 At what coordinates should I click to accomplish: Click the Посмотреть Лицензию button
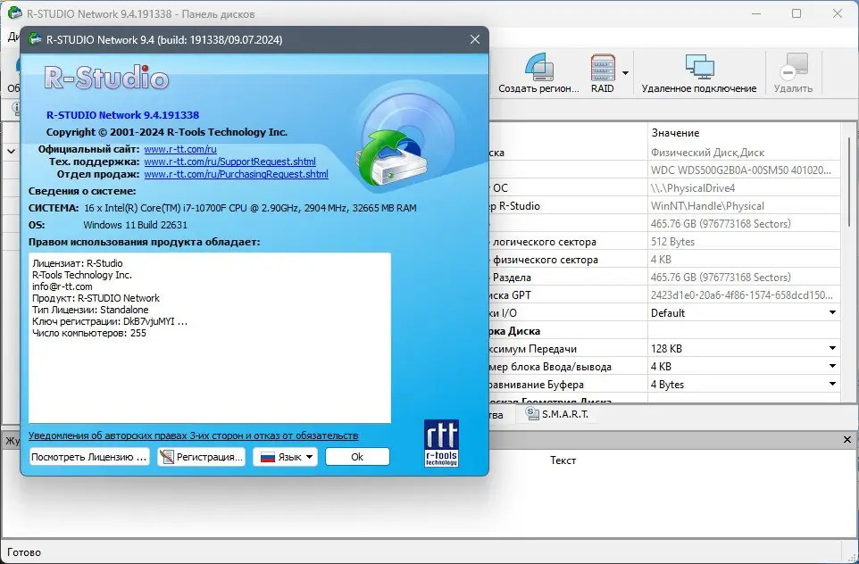(x=89, y=457)
